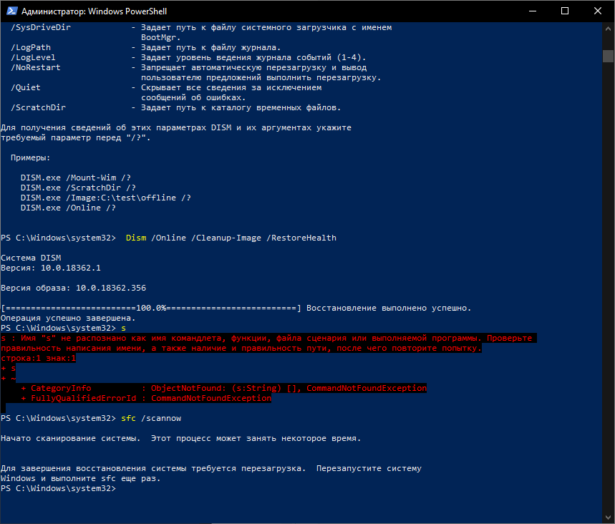
Task: Minimize the PowerShell window
Action: click(x=532, y=11)
